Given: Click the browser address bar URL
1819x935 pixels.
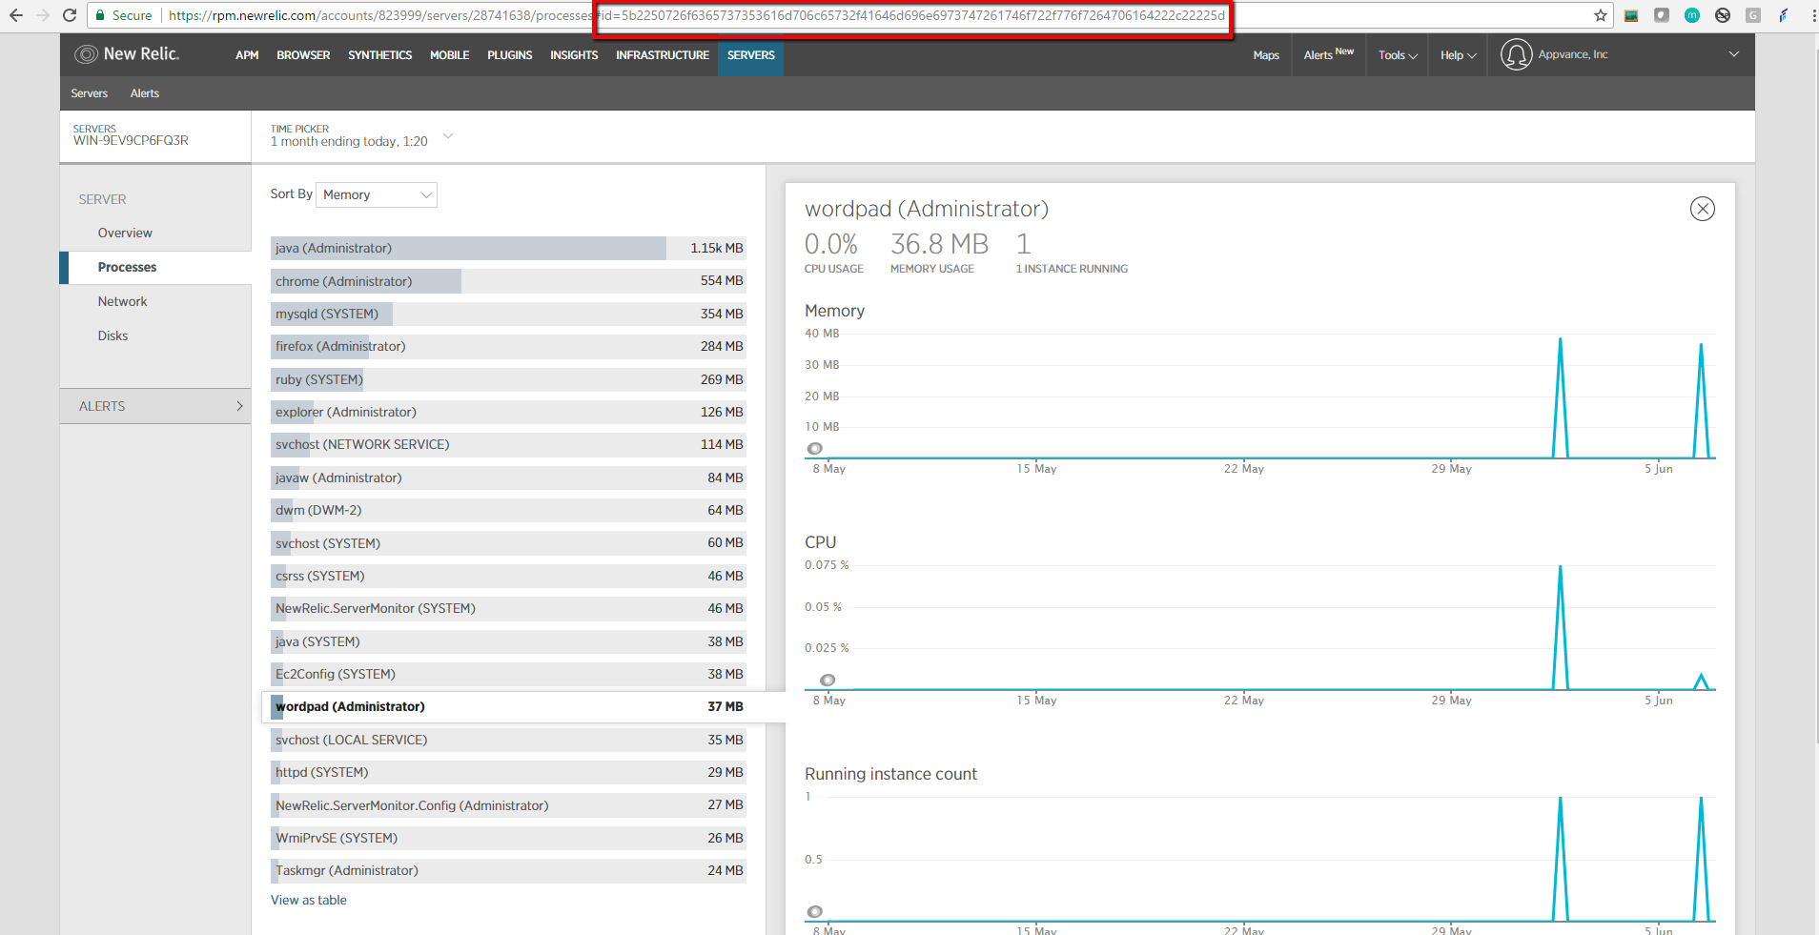Looking at the screenshot, I should (696, 15).
